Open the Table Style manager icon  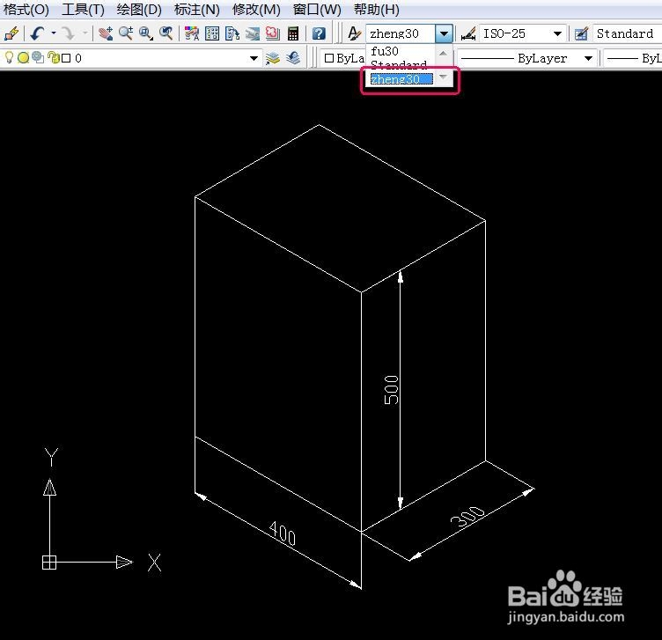pos(581,33)
